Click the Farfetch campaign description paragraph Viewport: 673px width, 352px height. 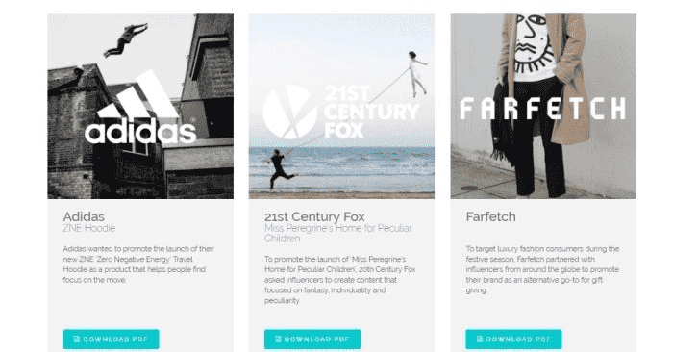[x=542, y=269]
